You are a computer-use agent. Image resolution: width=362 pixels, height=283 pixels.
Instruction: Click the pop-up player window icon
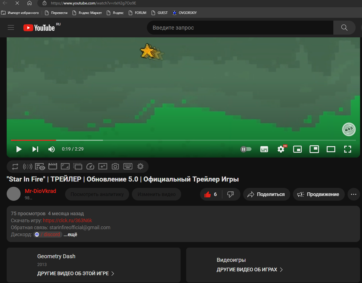pyautogui.click(x=78, y=166)
